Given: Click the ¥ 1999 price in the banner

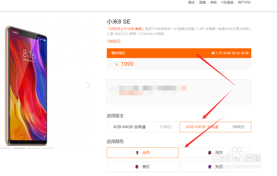Looking at the screenshot, I should tap(124, 64).
